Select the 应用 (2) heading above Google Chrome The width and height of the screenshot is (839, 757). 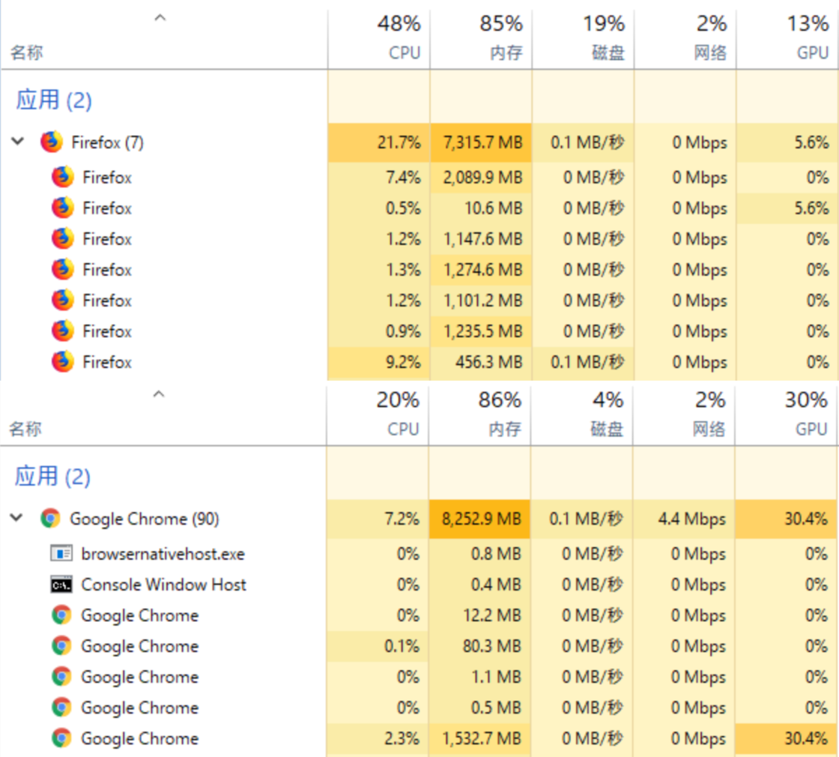[52, 477]
